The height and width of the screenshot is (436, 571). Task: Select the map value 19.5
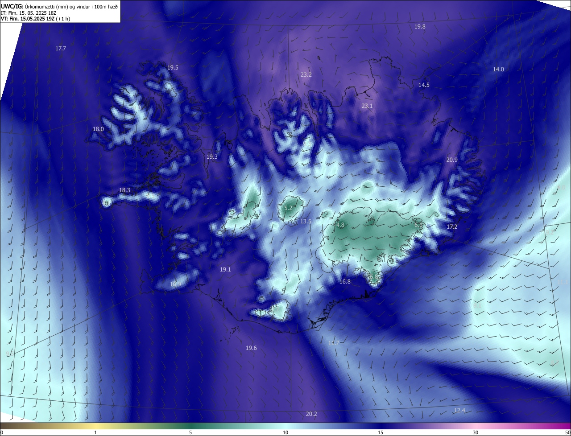click(x=173, y=67)
